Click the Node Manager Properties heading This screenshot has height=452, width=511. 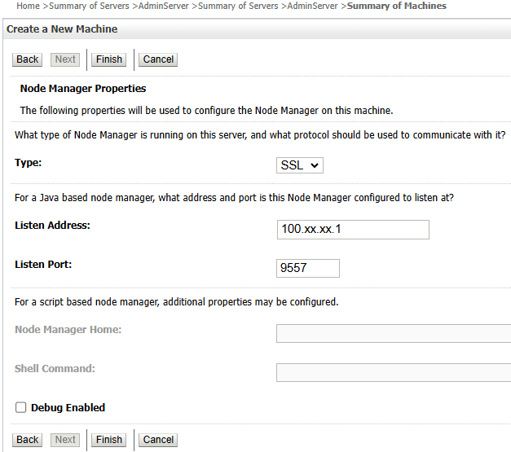point(83,89)
